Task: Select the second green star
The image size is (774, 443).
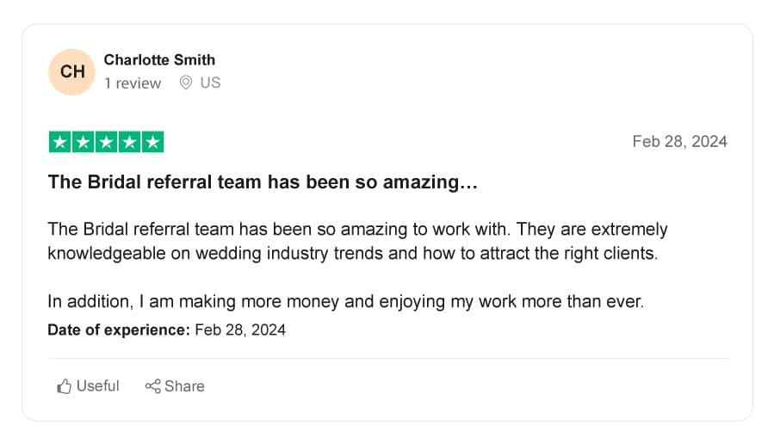Action: 83,142
